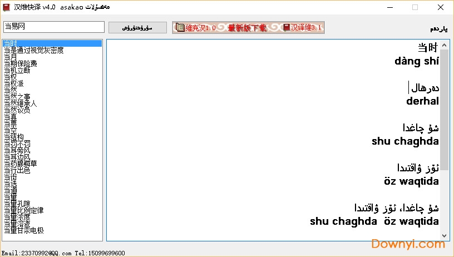Choose 当期保险费 from the word list
The height and width of the screenshot is (257, 454).
21,63
